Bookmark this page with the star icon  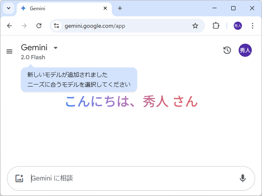tap(195, 26)
